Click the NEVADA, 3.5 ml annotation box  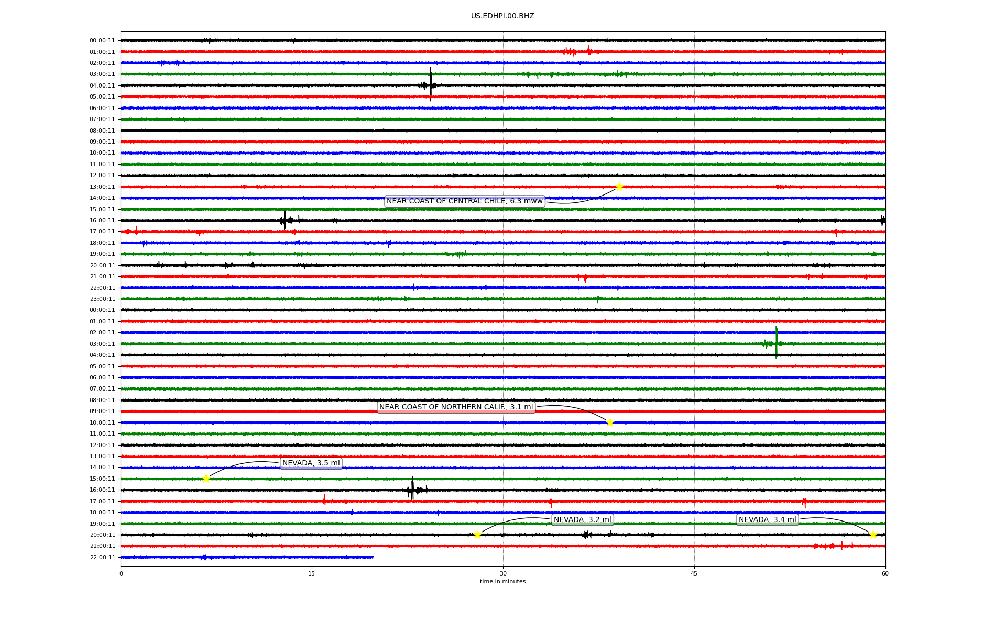(x=311, y=463)
